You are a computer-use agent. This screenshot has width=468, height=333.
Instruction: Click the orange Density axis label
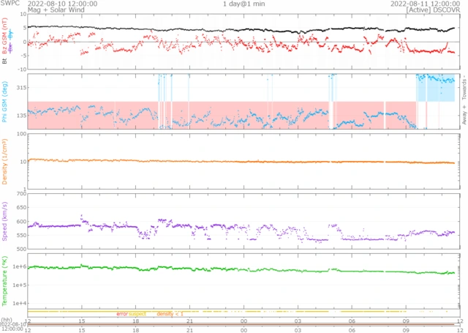tap(5, 162)
